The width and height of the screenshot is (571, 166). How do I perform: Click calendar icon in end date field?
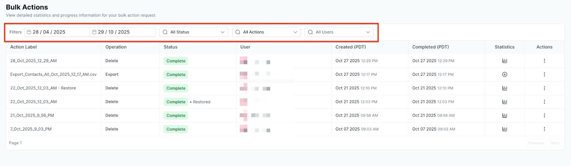click(x=94, y=32)
